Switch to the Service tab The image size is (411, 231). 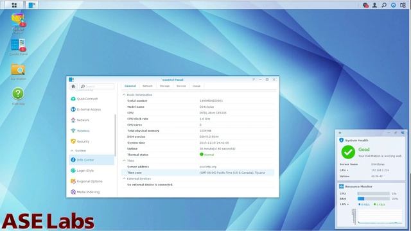click(181, 86)
